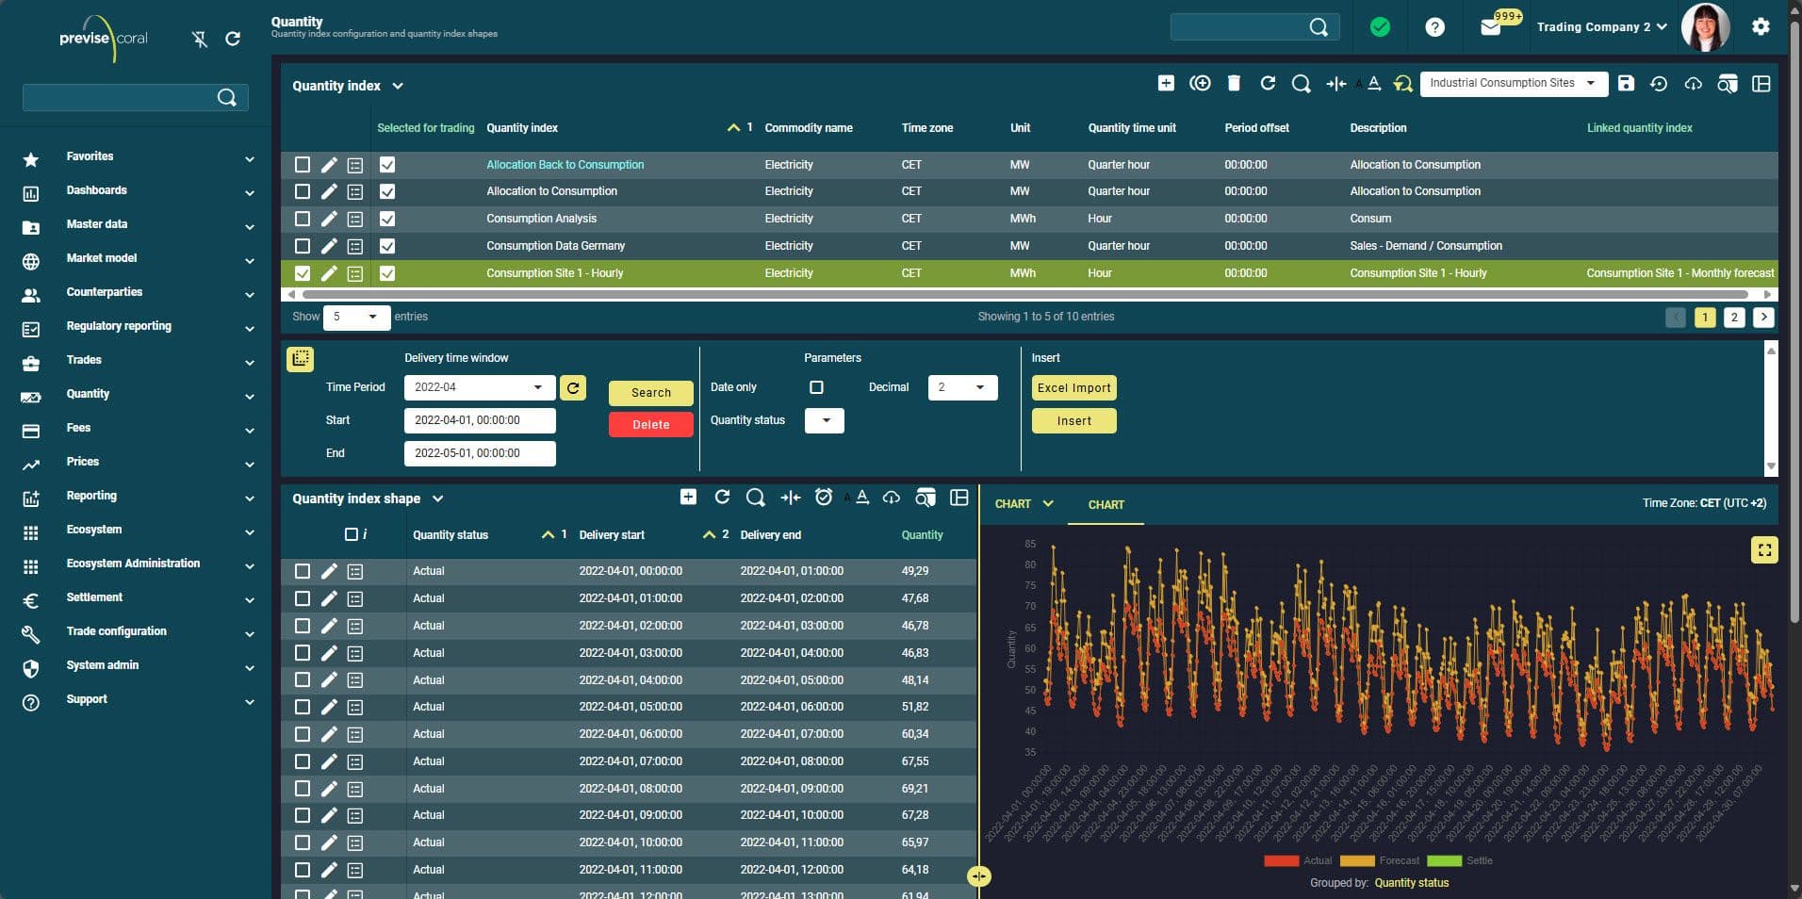This screenshot has width=1802, height=899.
Task: Expand chart to fullscreen with yellow icon
Action: 1764,549
